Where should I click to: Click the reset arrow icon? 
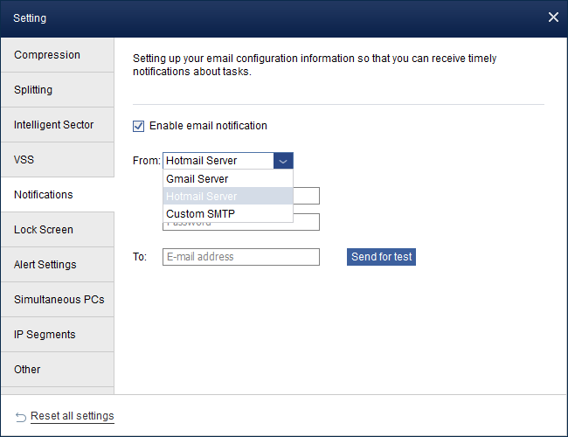click(21, 416)
